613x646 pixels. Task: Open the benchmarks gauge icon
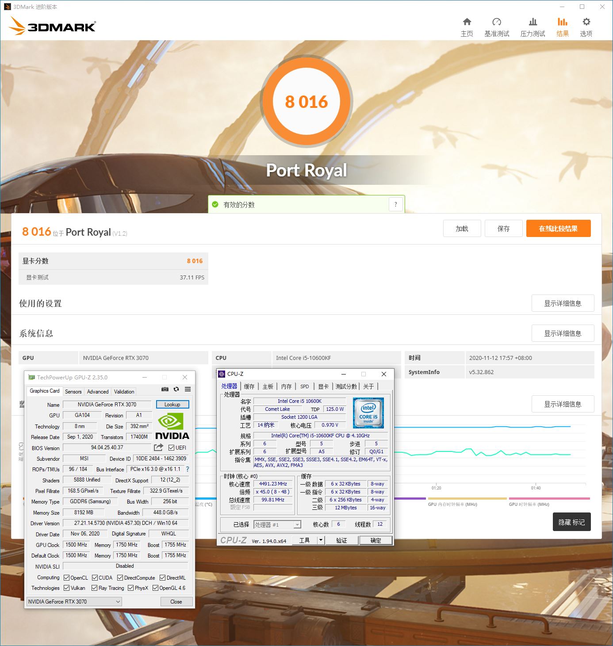pos(497,22)
